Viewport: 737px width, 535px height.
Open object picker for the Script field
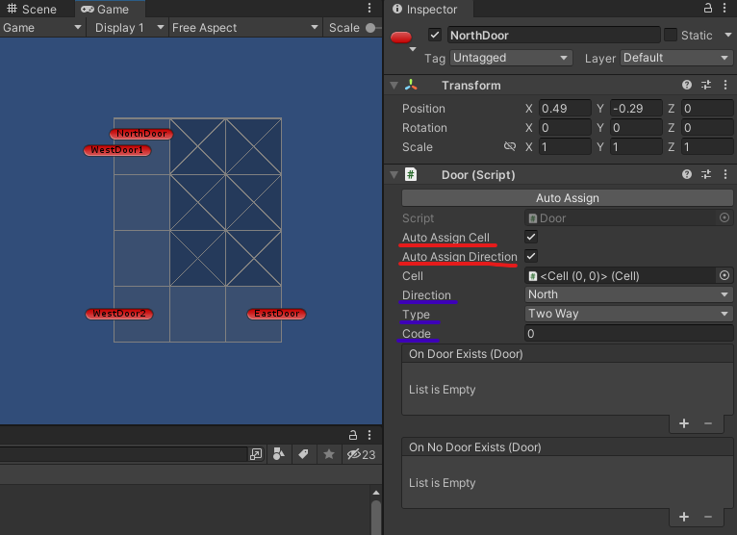[x=724, y=217]
